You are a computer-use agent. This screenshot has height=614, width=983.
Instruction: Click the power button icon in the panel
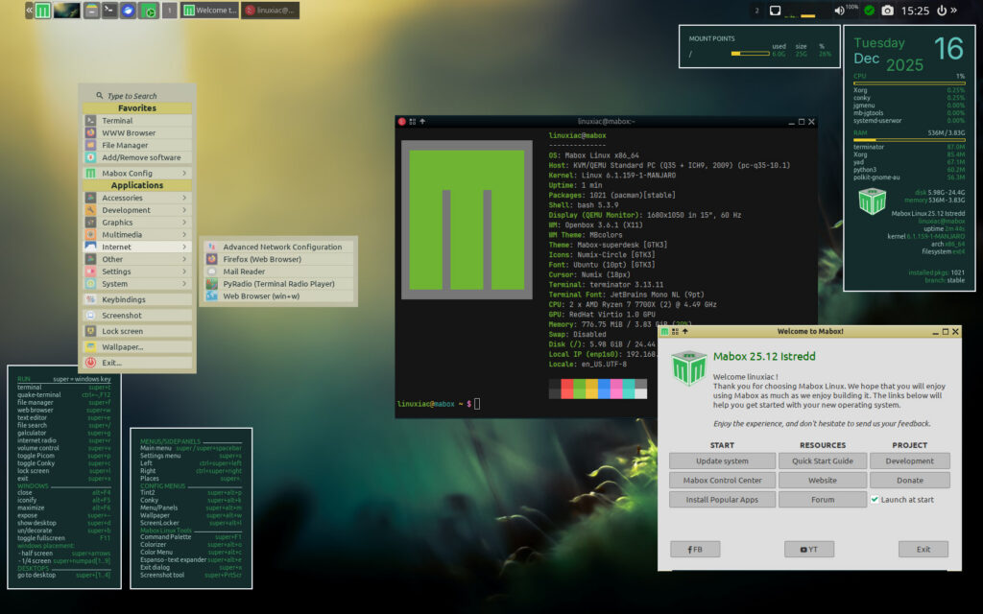click(x=942, y=10)
